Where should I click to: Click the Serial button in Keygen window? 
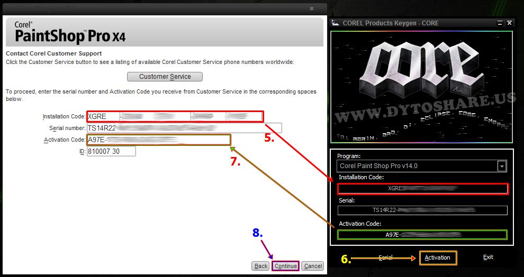pyautogui.click(x=385, y=257)
